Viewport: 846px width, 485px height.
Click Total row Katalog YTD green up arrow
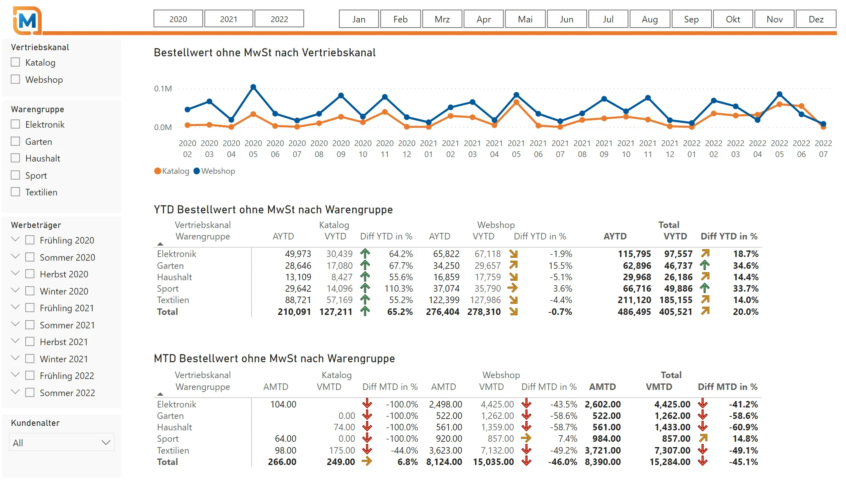pos(365,311)
